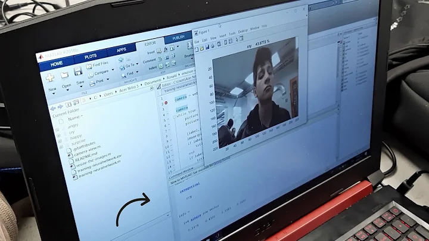
Task: Click the New file plus icon
Action: pos(50,78)
